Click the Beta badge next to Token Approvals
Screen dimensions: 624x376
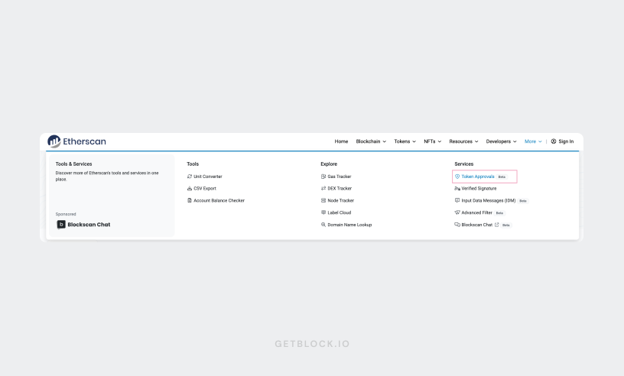click(x=502, y=177)
